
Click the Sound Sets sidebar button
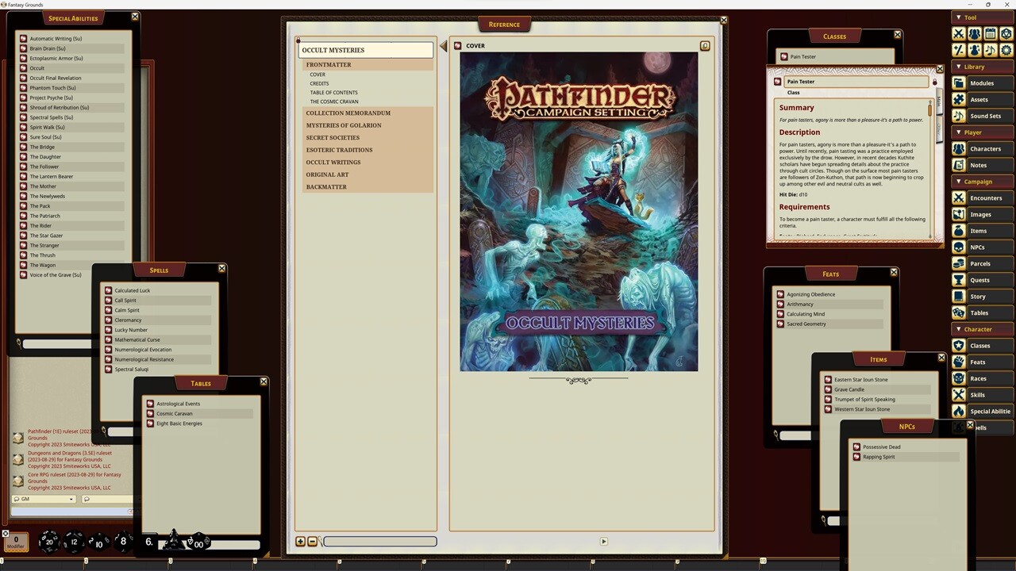(x=984, y=116)
